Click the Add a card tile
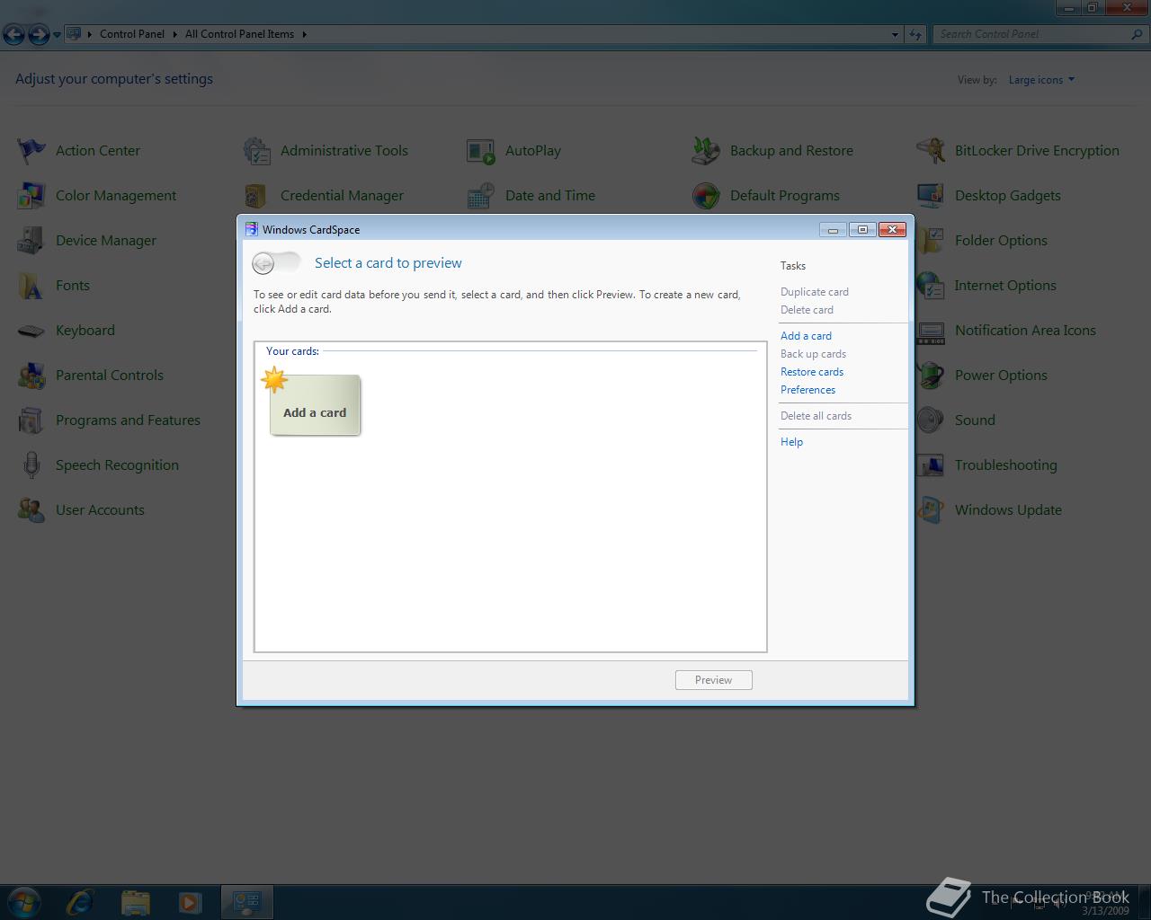1151x920 pixels. pyautogui.click(x=315, y=405)
